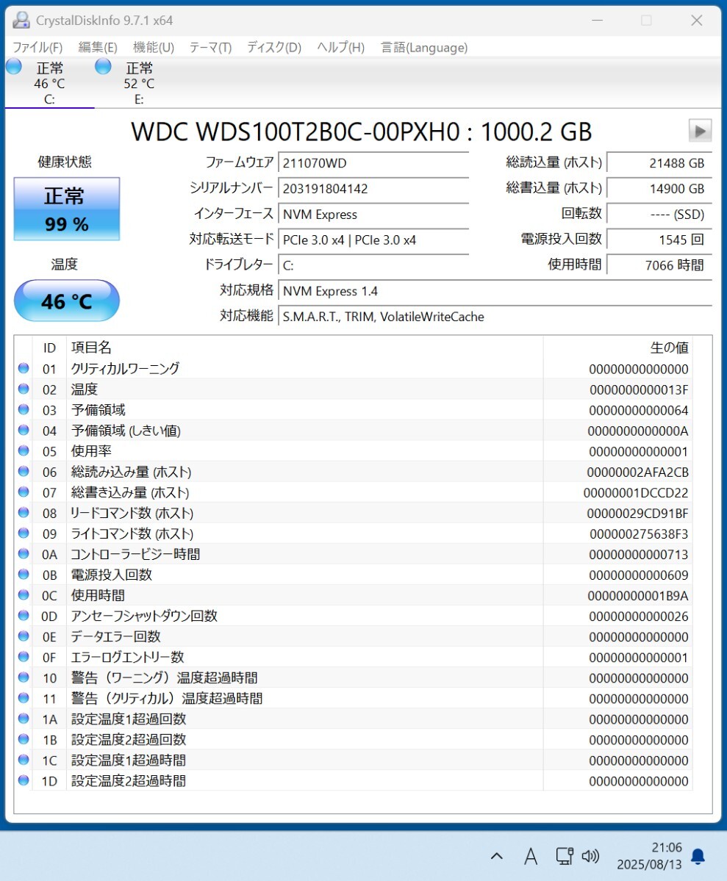
Task: Click status orb for 0D アンセーフシャットダウン回数
Action: 24,615
